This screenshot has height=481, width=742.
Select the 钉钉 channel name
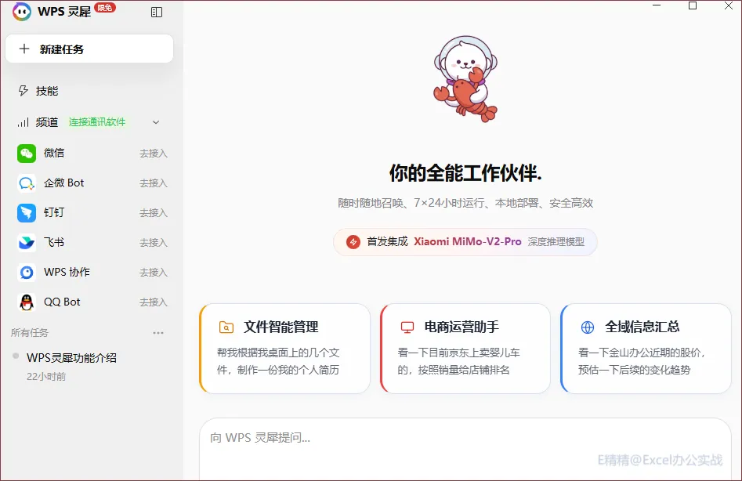54,212
